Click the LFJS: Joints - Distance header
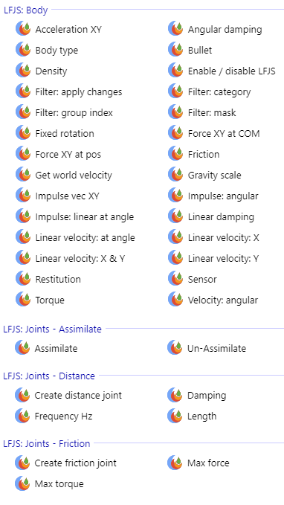This screenshot has height=505, width=284. click(x=49, y=376)
